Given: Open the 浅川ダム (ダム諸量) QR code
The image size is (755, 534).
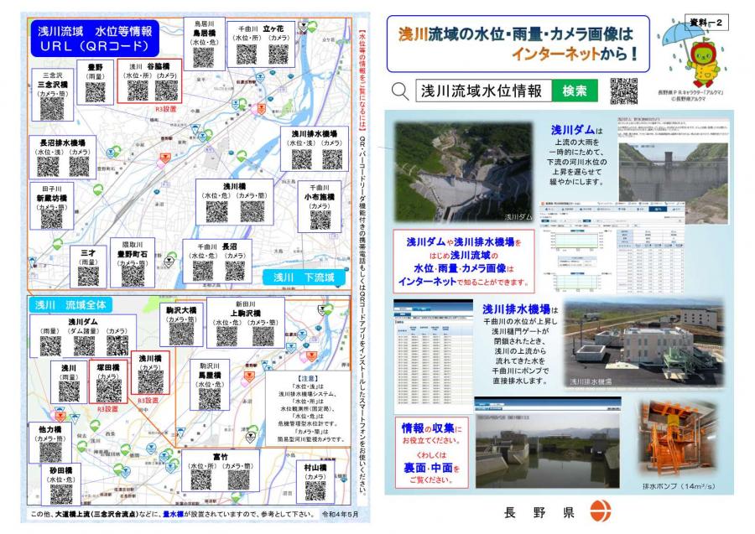Looking at the screenshot, I should click(84, 346).
